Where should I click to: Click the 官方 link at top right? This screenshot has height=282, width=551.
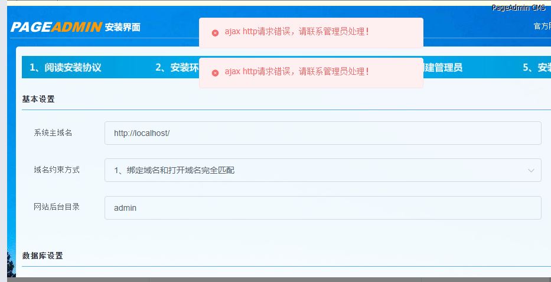541,26
